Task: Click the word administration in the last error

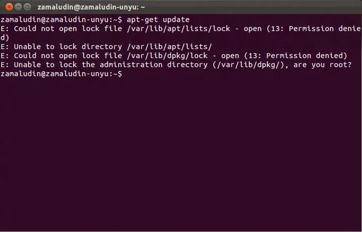Action: click(x=131, y=65)
